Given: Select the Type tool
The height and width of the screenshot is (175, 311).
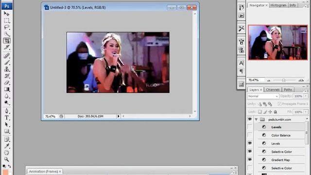Looking at the screenshot, I should pyautogui.click(x=6, y=118).
